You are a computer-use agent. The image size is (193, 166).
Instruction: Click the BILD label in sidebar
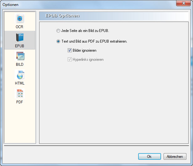coord(20,65)
